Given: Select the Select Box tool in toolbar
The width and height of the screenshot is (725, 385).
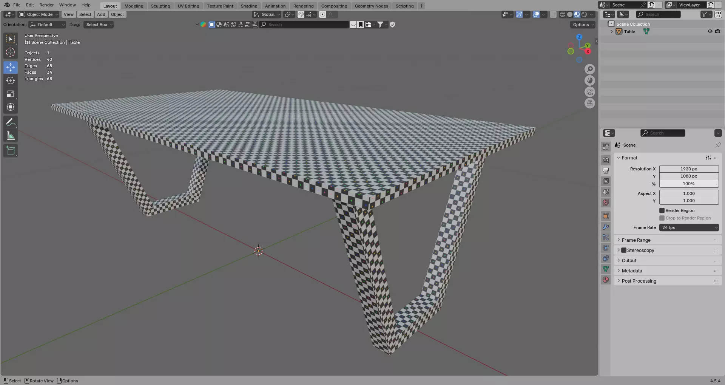Looking at the screenshot, I should 11,39.
